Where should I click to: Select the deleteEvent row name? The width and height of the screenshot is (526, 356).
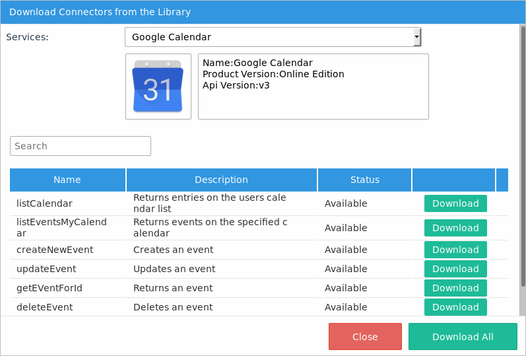(44, 307)
